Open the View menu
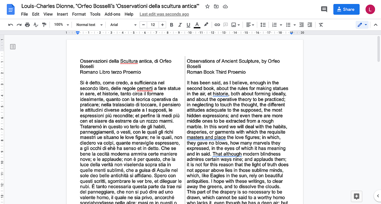381x204 pixels. 48,14
